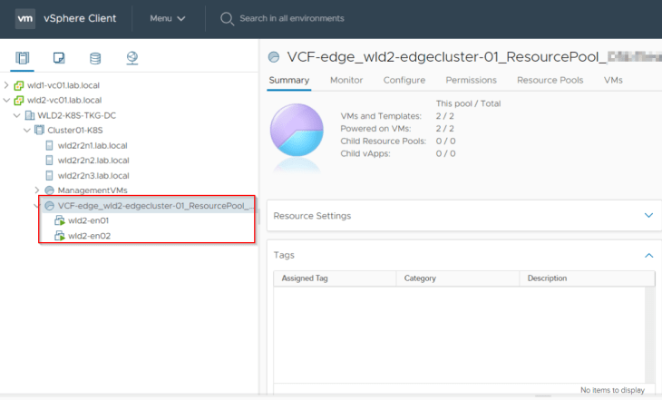Click the wld2r2n2.lab.local host icon
This screenshot has height=400, width=662.
coord(49,160)
